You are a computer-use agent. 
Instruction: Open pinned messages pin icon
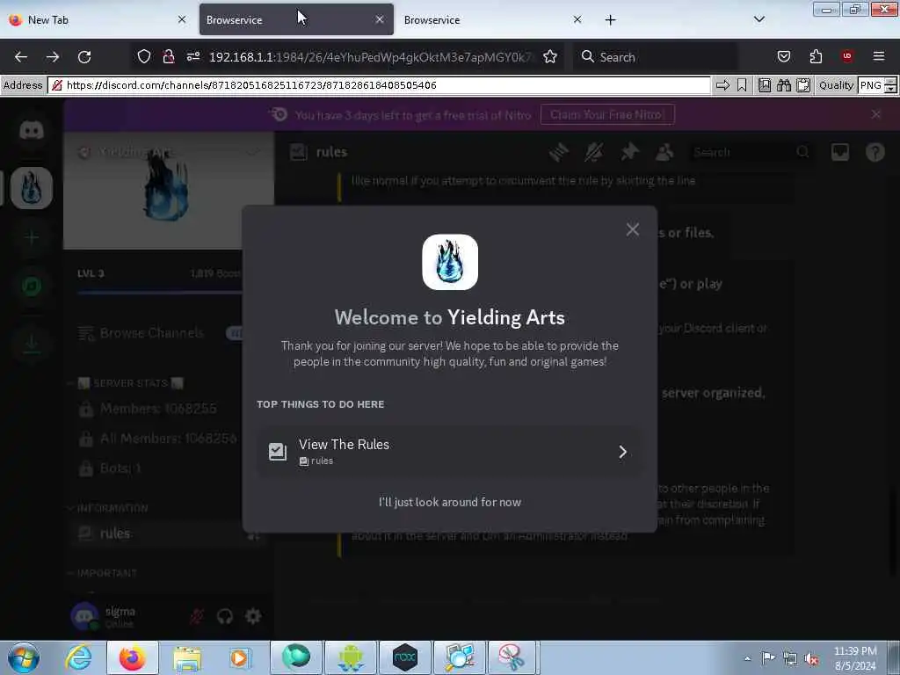pos(629,152)
